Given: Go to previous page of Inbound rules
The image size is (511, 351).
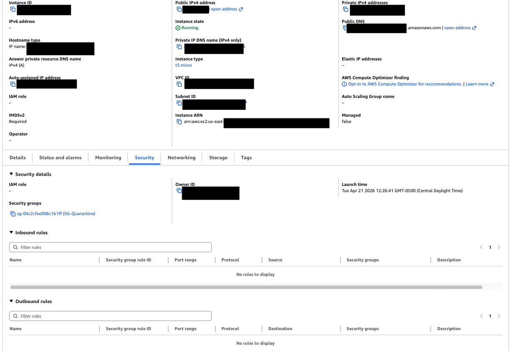Looking at the screenshot, I should [x=481, y=247].
